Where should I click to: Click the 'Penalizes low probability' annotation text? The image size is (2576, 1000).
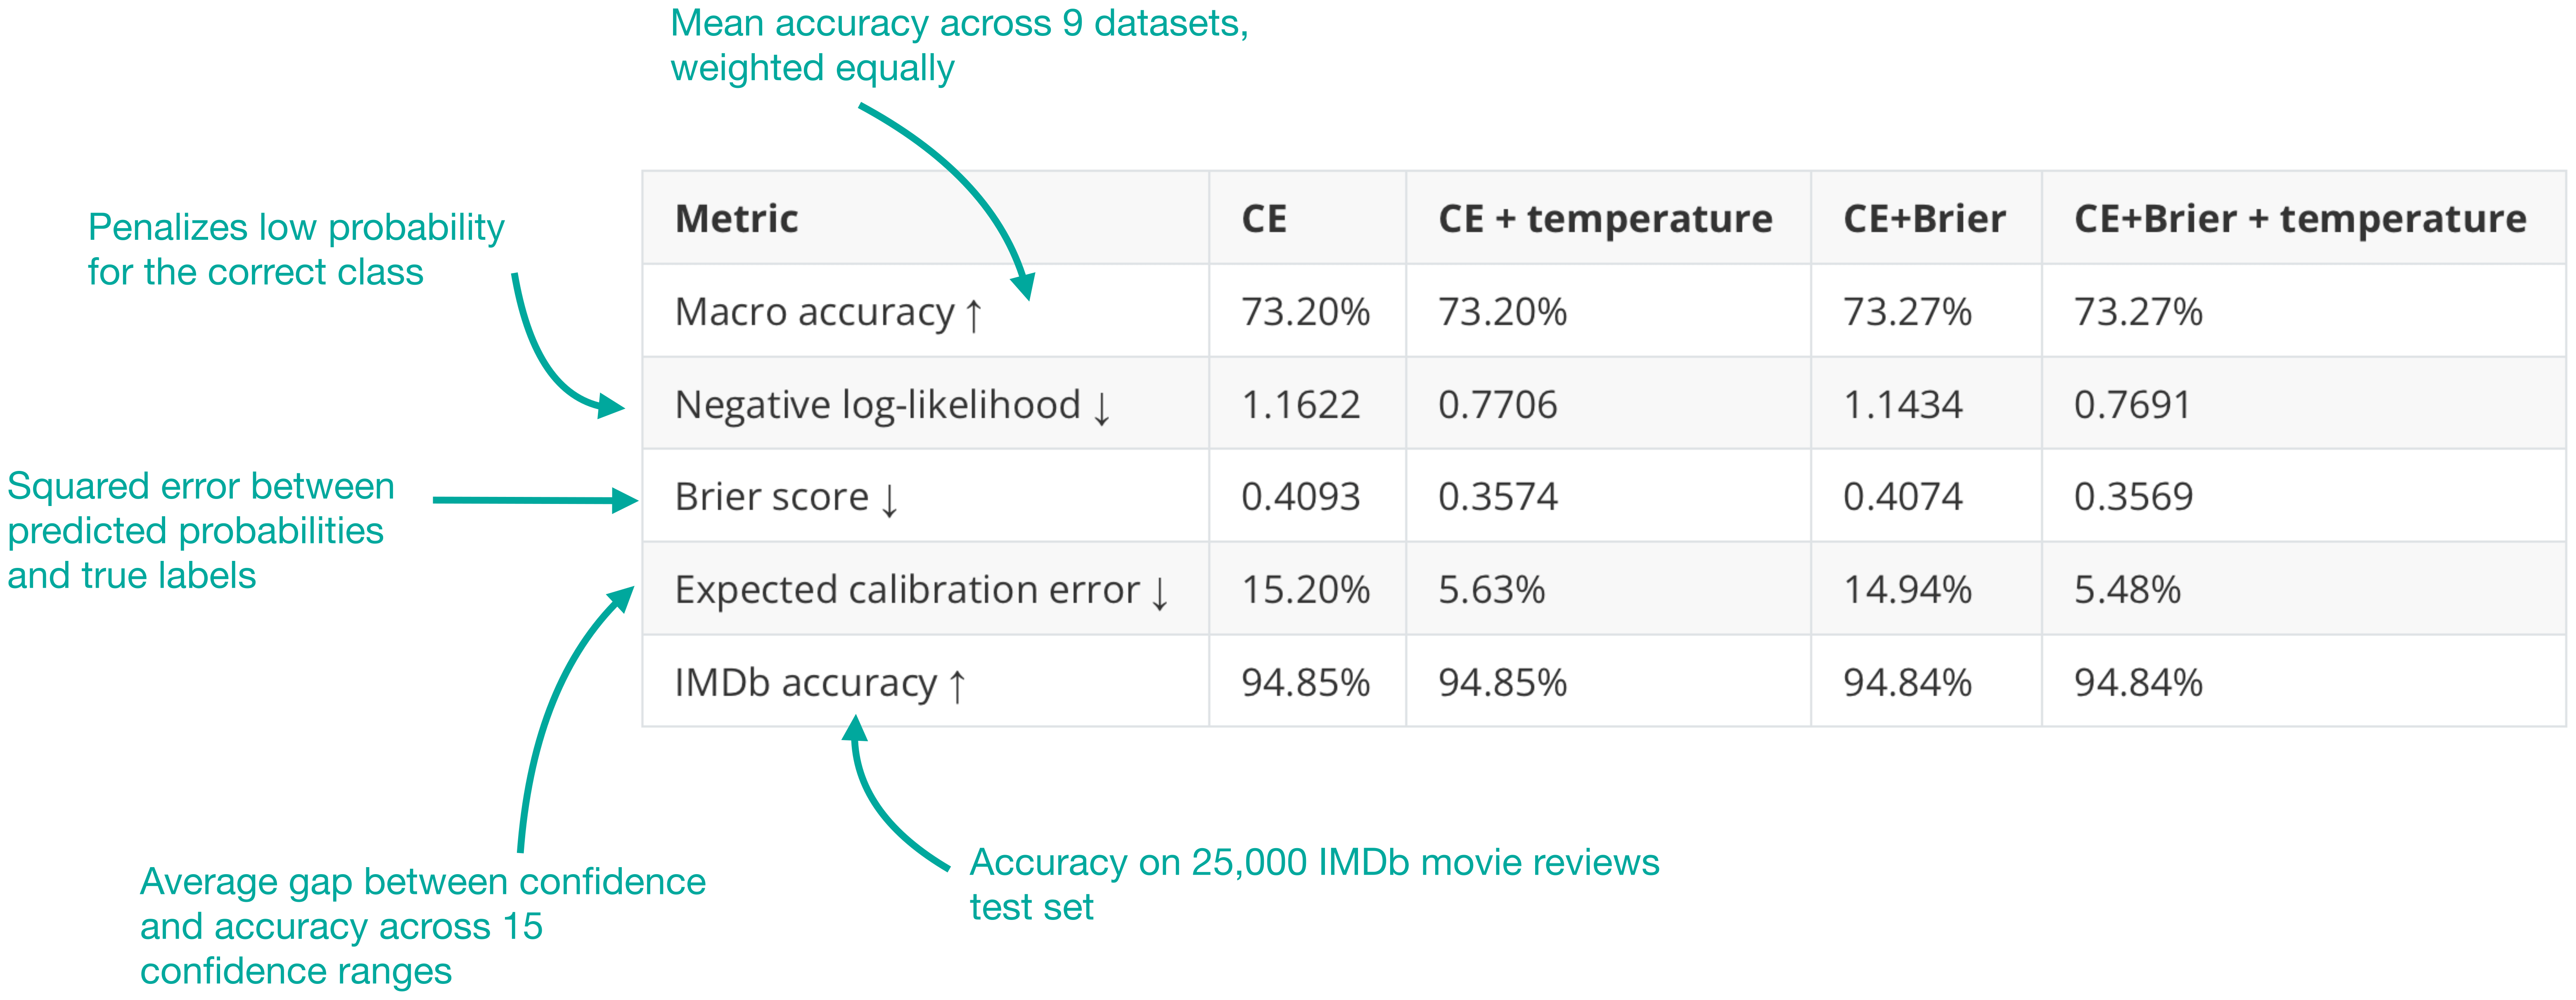coord(296,249)
